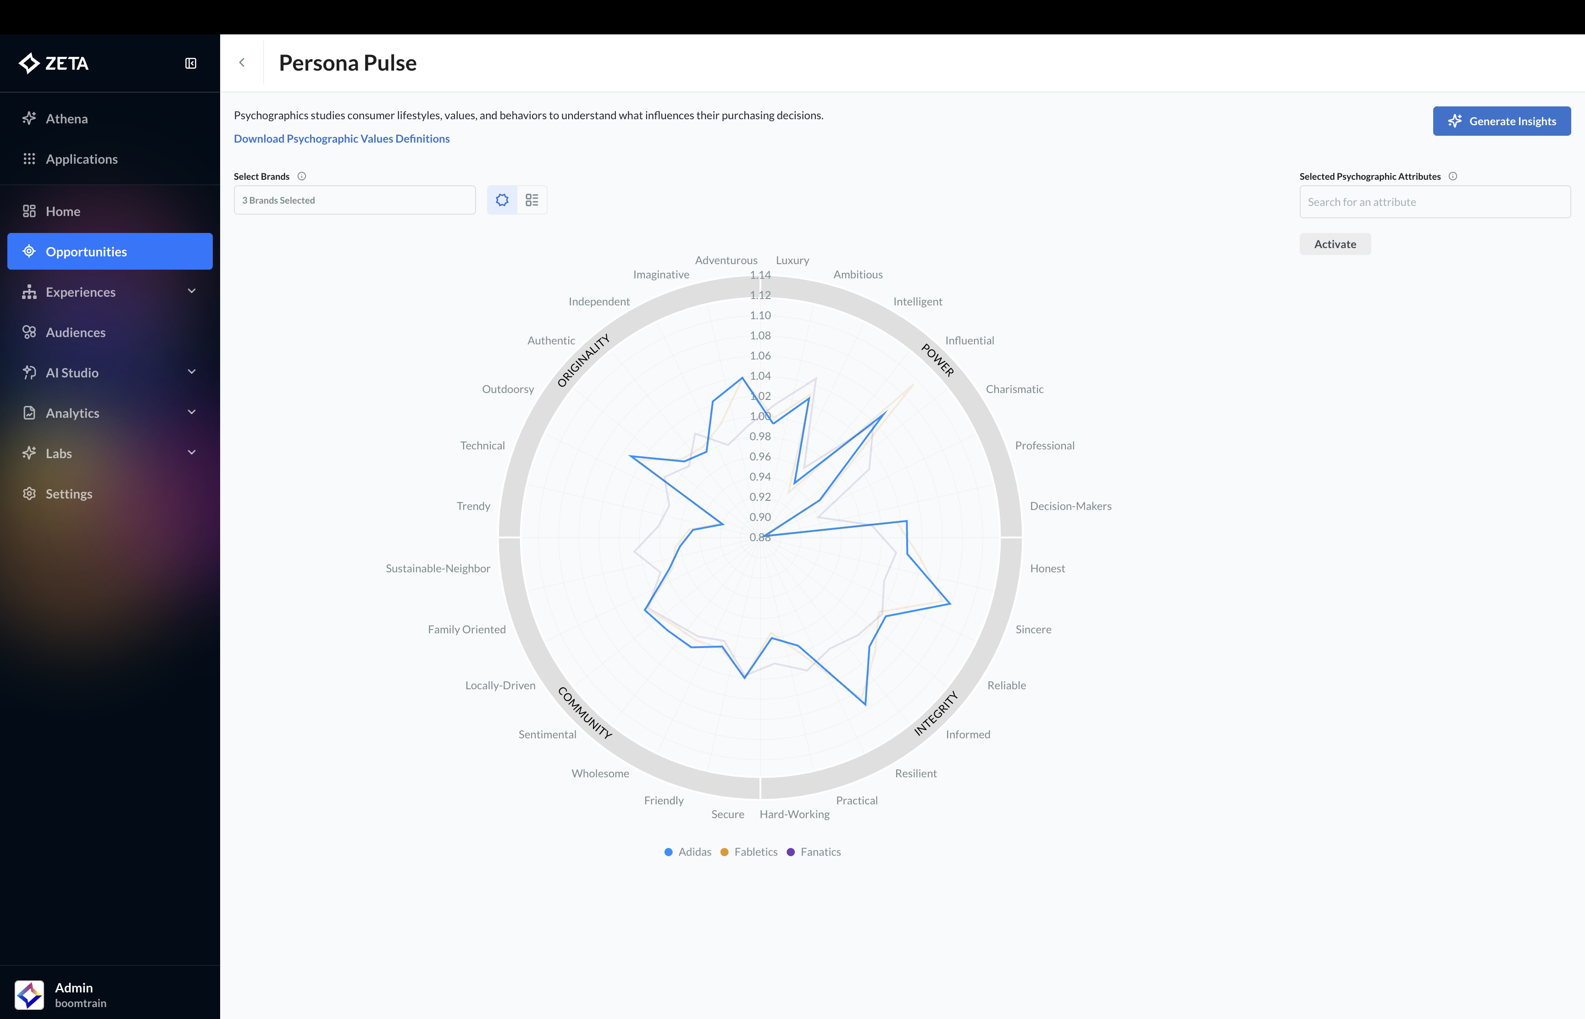This screenshot has height=1019, width=1585.
Task: Click the Sustainable-Neighbor axis label
Action: (x=438, y=568)
